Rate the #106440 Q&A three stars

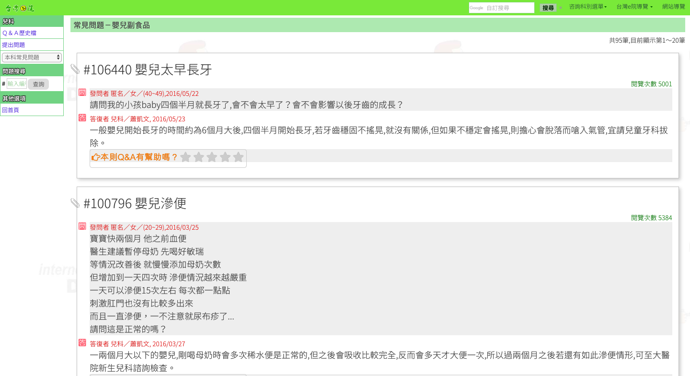point(212,157)
